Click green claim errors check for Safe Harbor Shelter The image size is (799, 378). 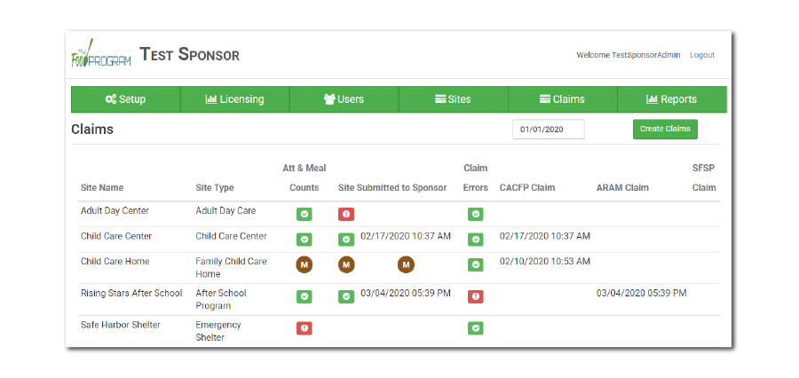coord(475,328)
